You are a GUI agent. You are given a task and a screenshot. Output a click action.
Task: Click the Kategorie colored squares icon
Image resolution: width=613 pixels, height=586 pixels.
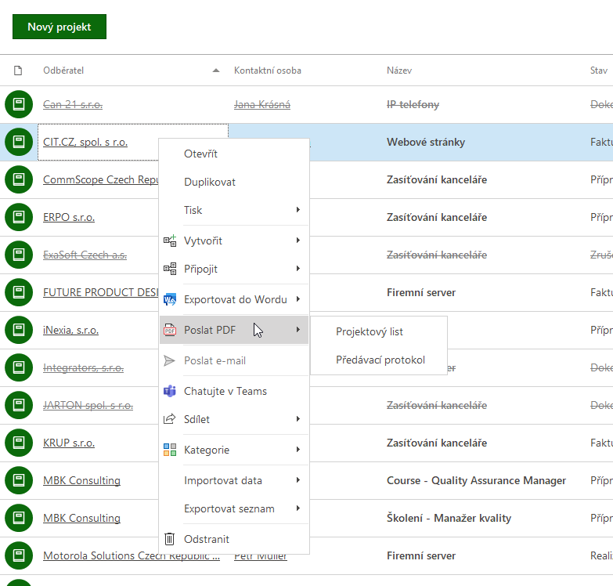(170, 450)
